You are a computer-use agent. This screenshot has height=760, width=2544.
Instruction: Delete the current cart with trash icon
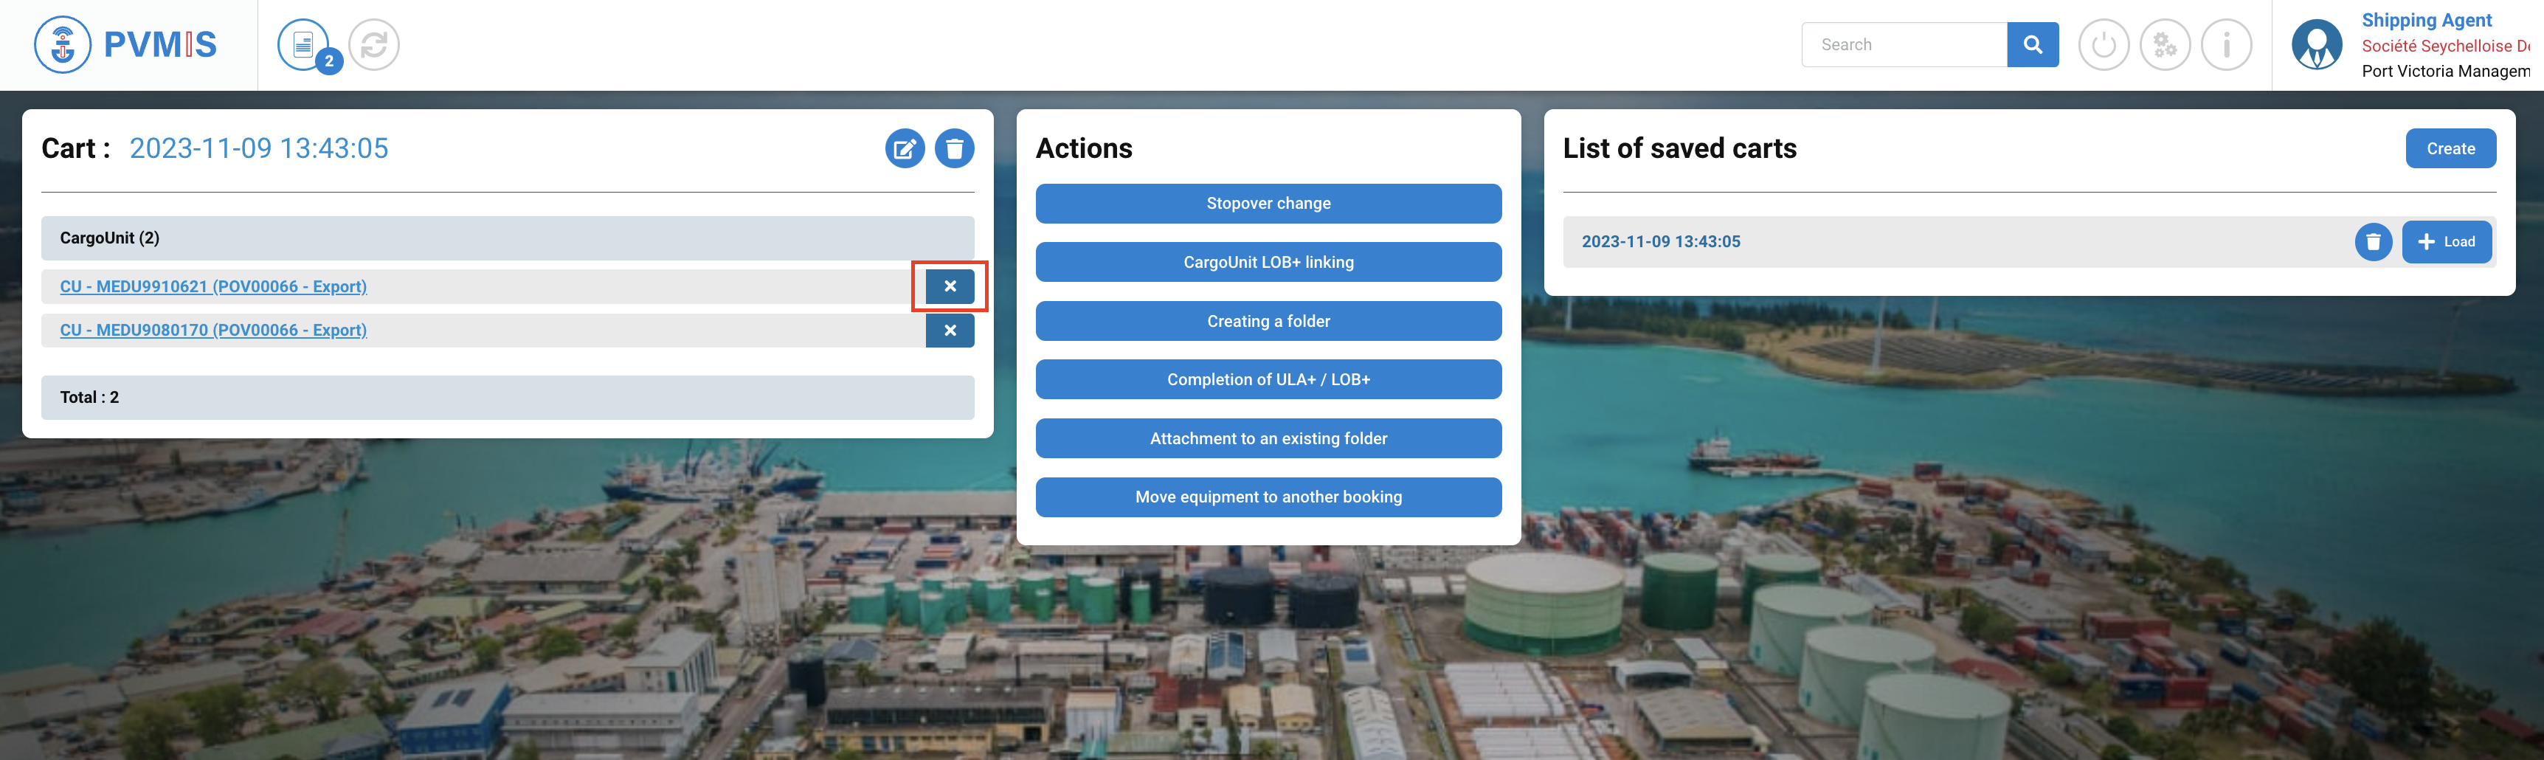(x=954, y=149)
